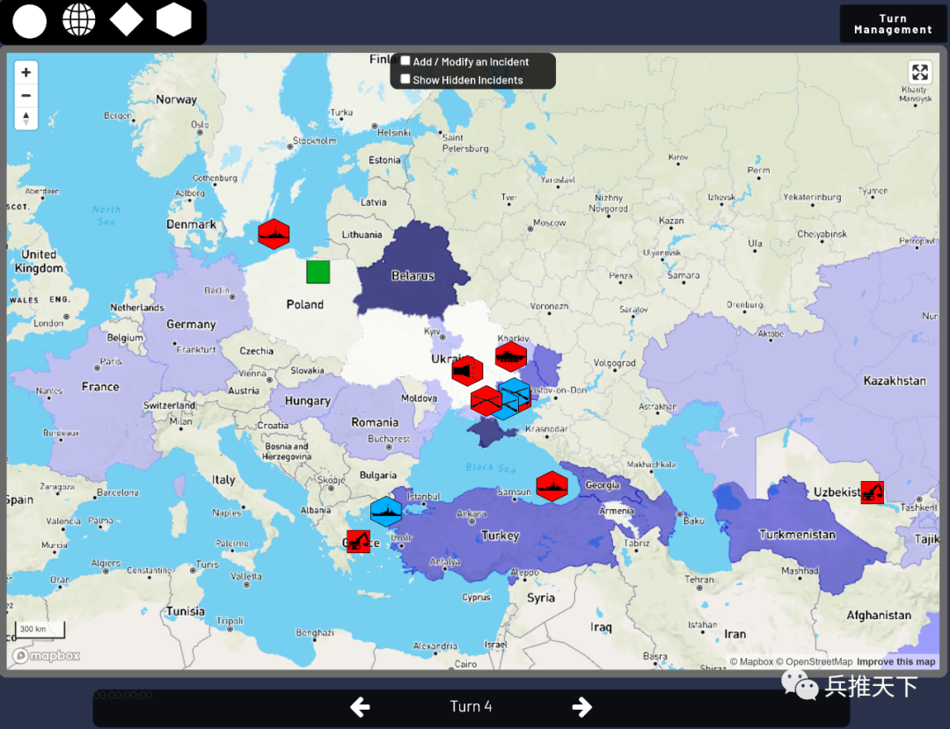Click the Georgia country label
This screenshot has width=950, height=729.
[603, 485]
